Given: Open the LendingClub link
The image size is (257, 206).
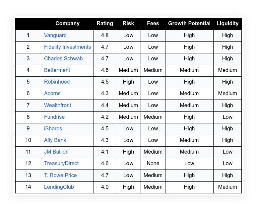Looking at the screenshot, I should tap(59, 187).
